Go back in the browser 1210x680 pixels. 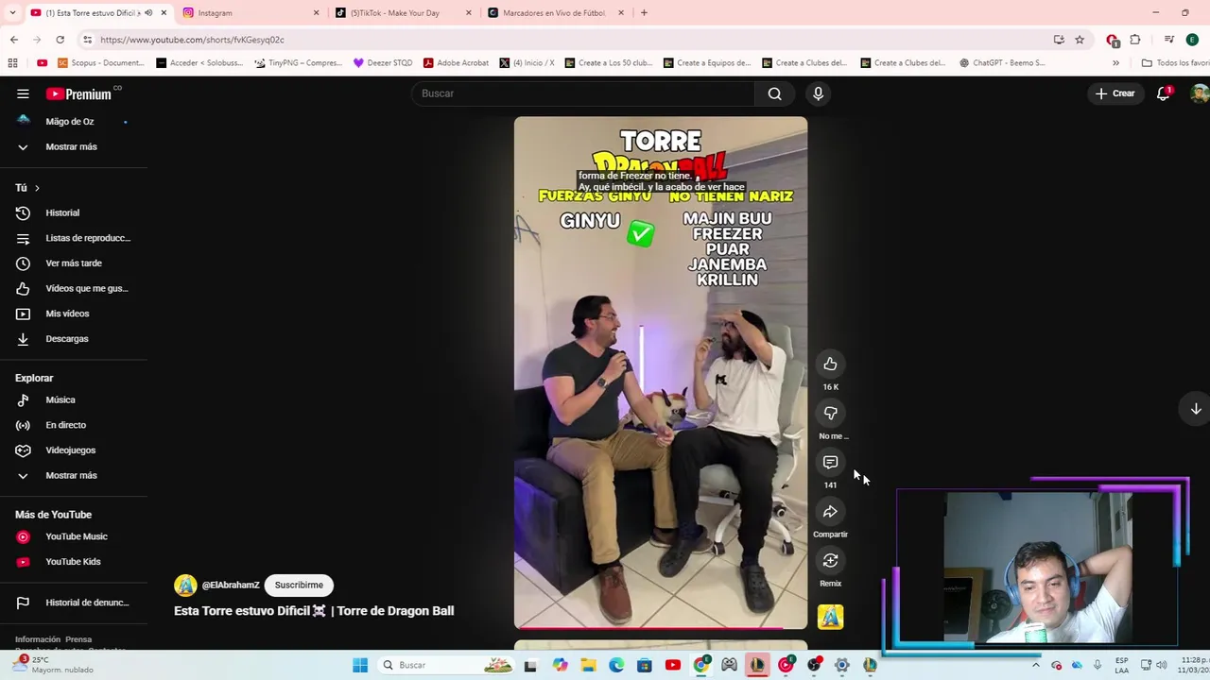(x=14, y=40)
